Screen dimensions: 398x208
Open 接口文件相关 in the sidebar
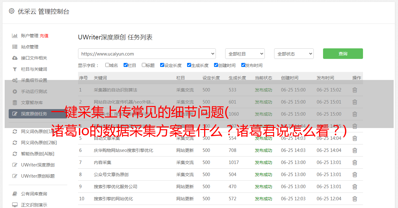click(x=34, y=58)
